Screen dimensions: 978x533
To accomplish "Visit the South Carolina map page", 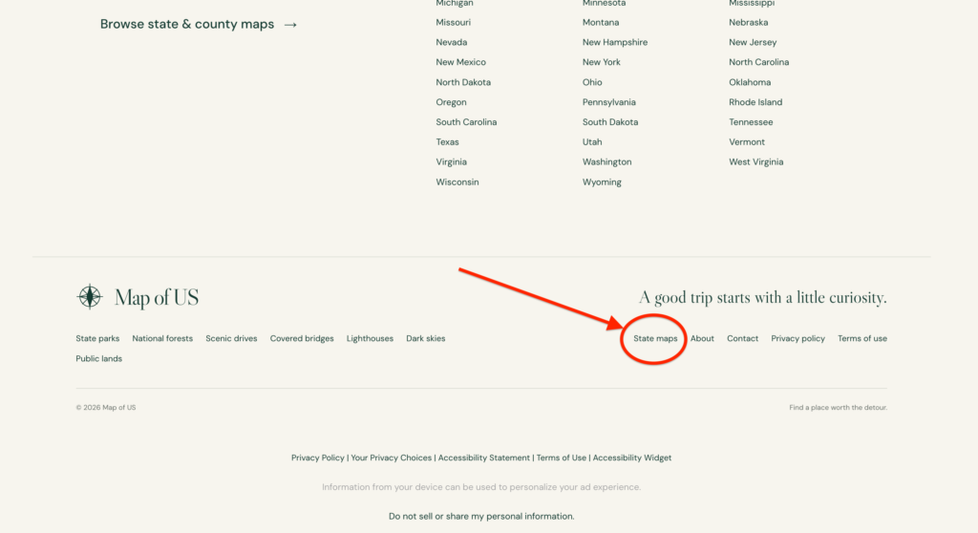I will 466,122.
